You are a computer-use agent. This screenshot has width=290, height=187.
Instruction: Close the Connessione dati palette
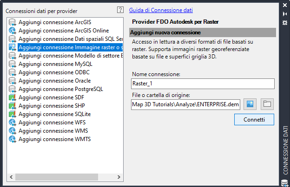pyautogui.click(x=285, y=6)
